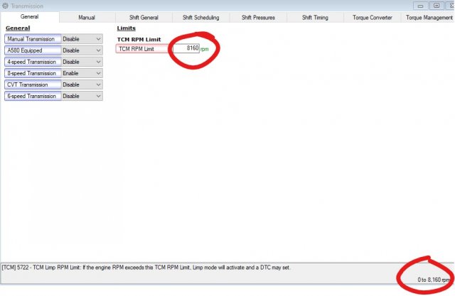The width and height of the screenshot is (455, 296).
Task: Select the CVT Transmission label
Action: (x=33, y=84)
